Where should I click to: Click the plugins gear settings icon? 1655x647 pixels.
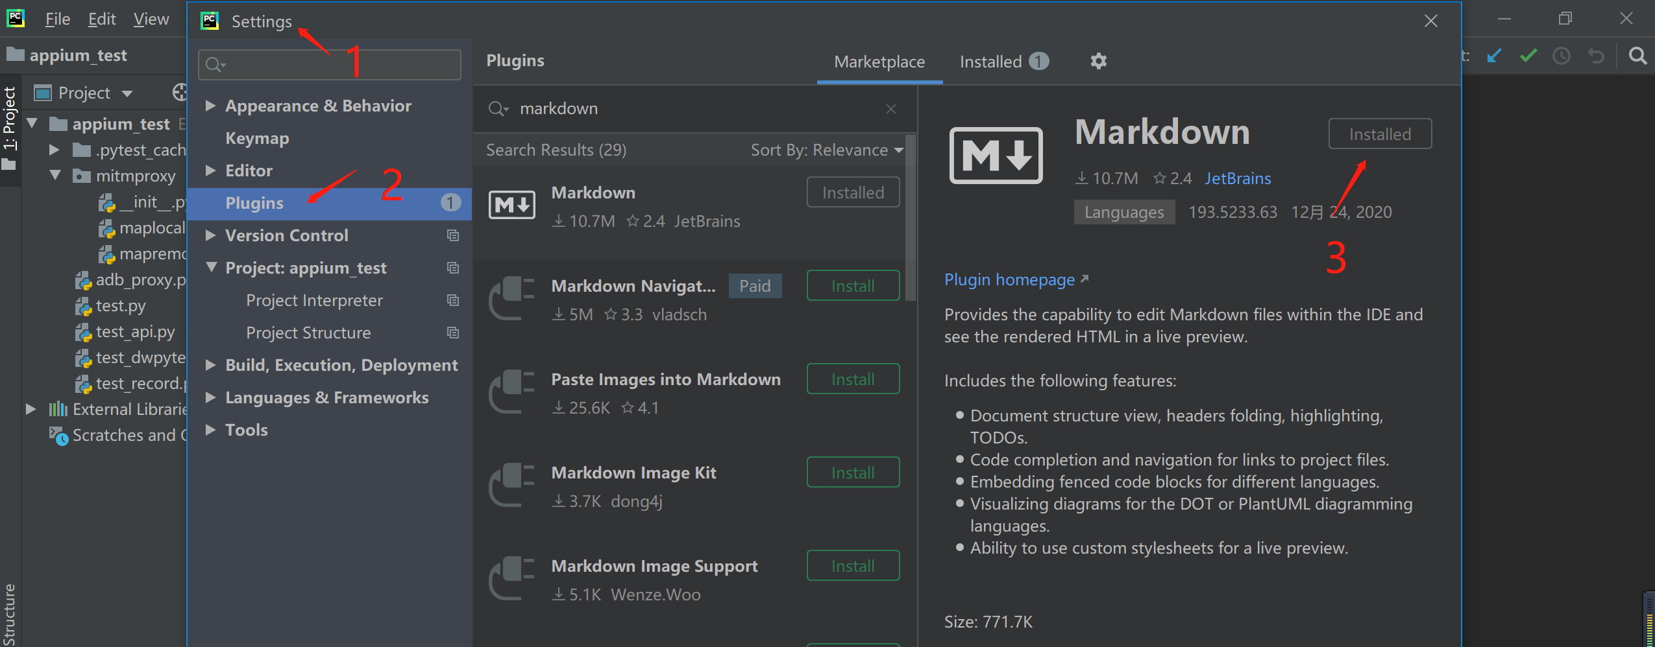tap(1098, 62)
